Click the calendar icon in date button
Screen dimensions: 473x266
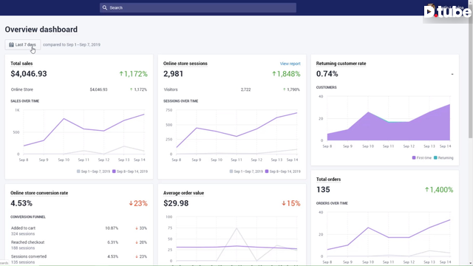pos(11,44)
